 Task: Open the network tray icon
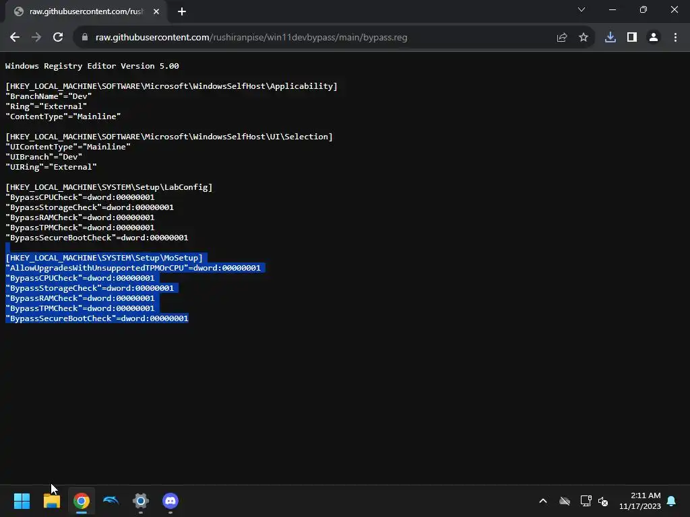click(x=586, y=501)
